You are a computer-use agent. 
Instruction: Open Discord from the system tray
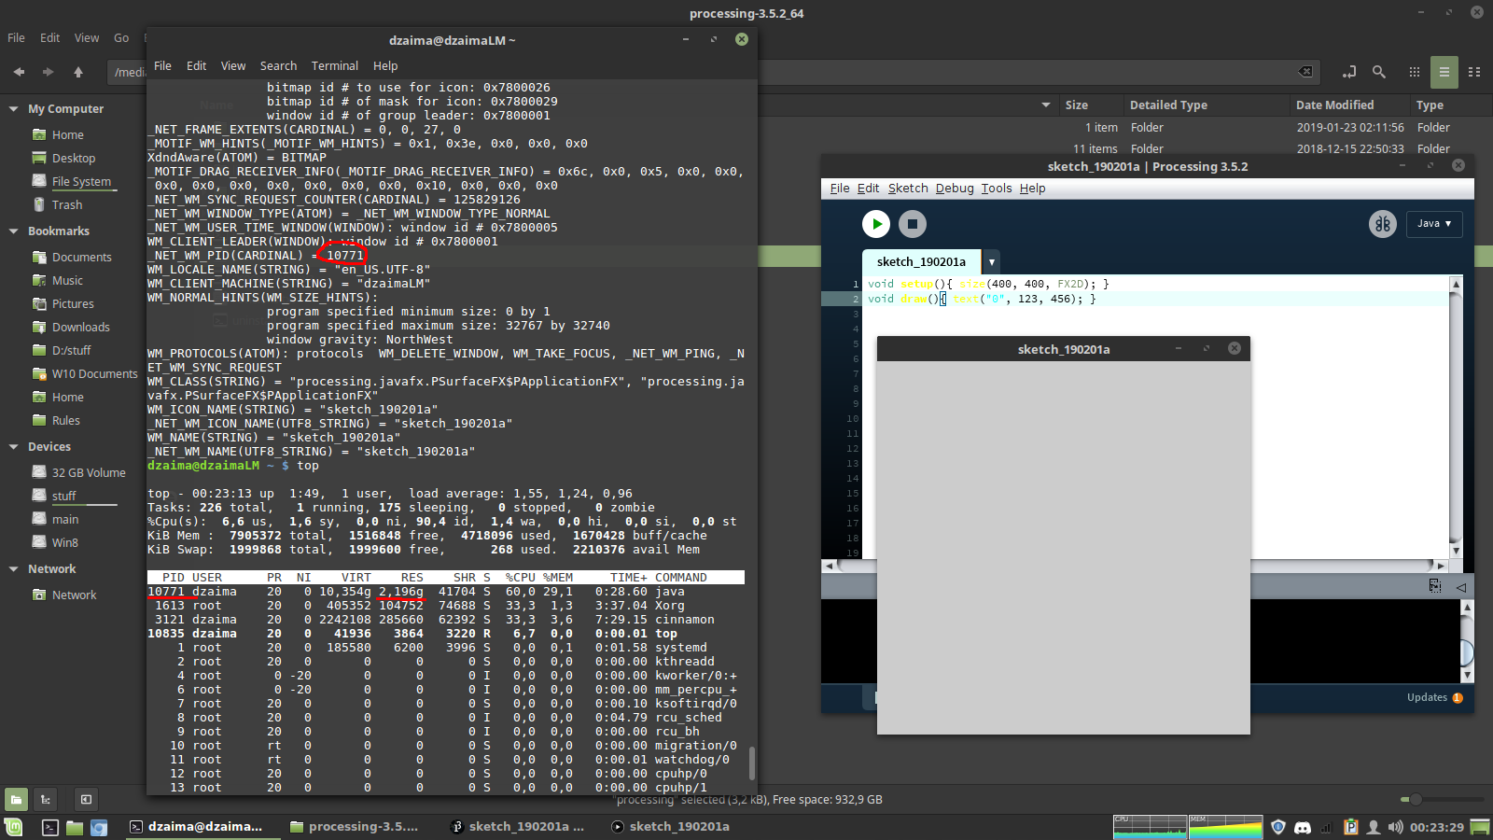pos(1304,826)
